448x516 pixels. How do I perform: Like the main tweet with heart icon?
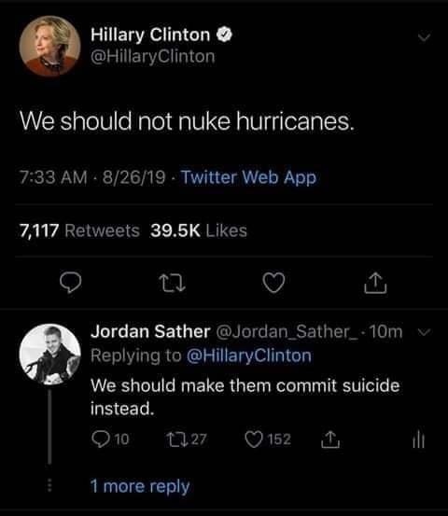point(273,283)
